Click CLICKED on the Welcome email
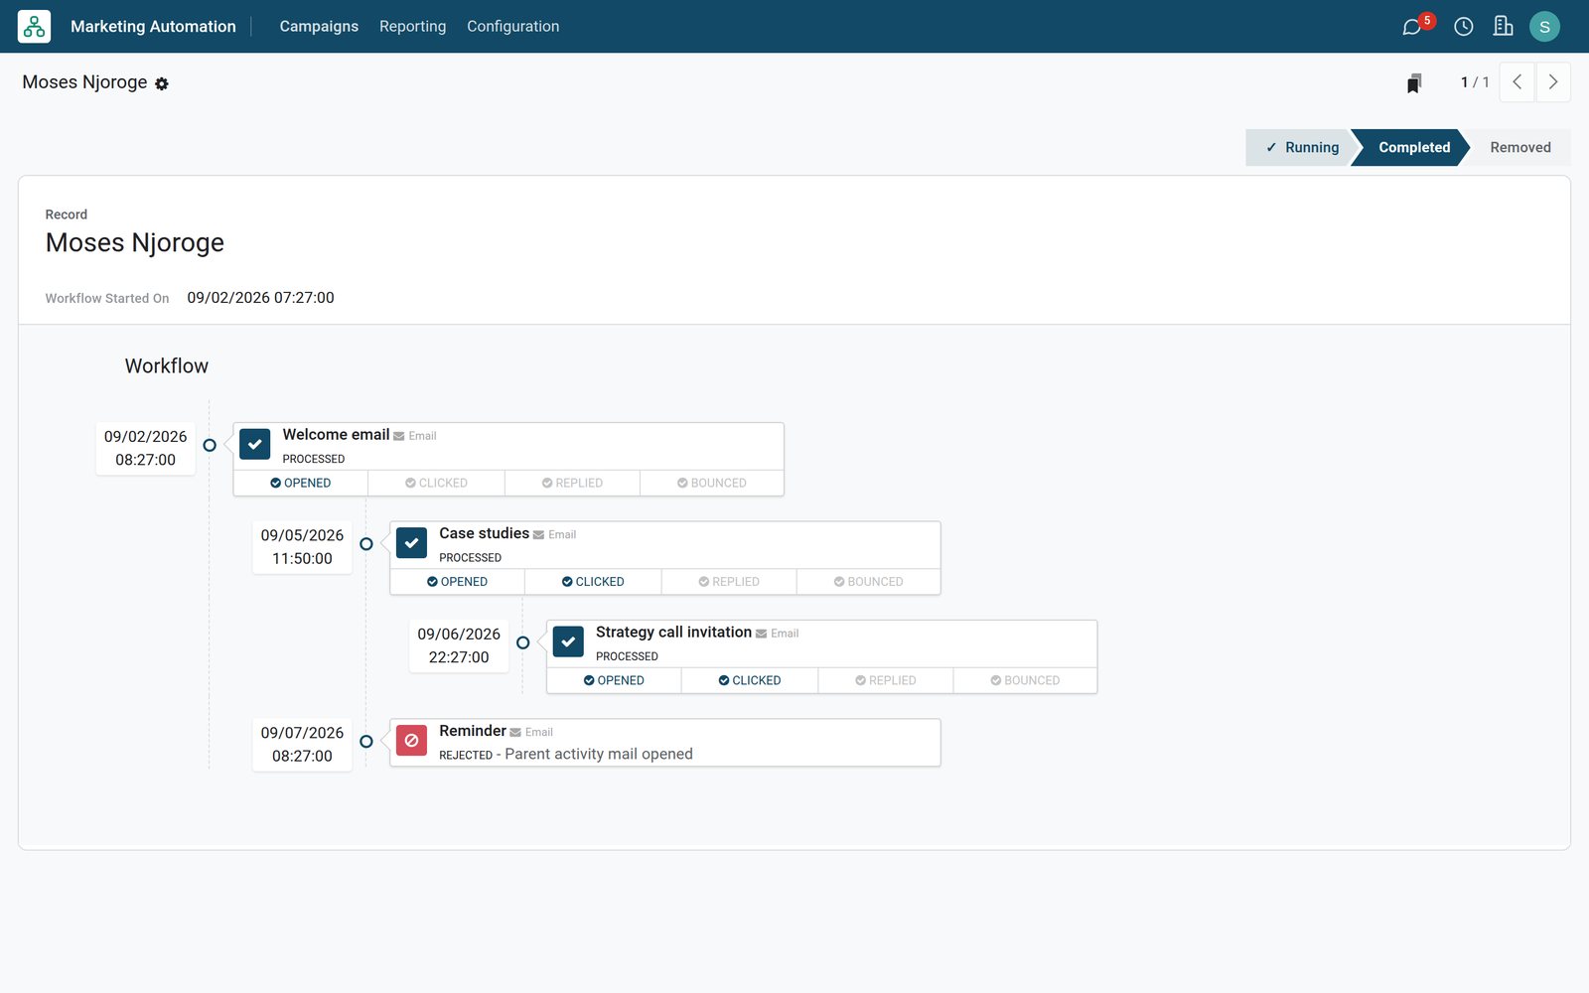The width and height of the screenshot is (1589, 993). tap(436, 483)
